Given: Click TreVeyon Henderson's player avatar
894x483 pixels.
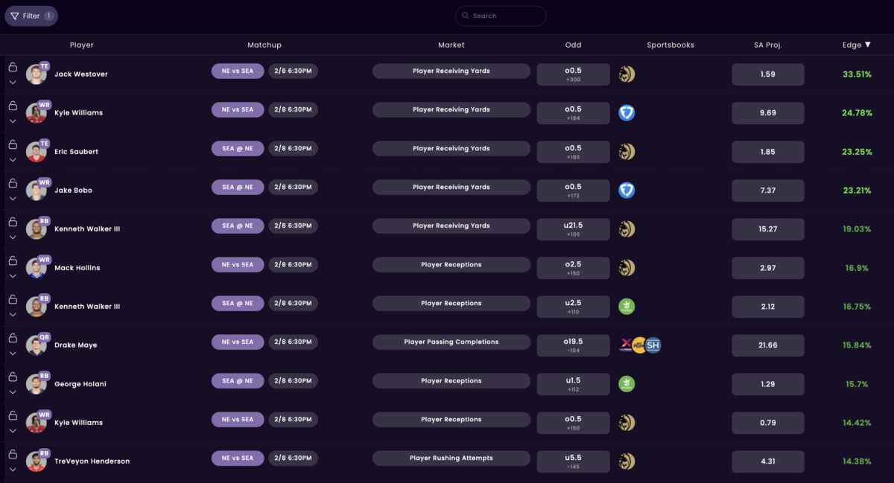Looking at the screenshot, I should [36, 461].
